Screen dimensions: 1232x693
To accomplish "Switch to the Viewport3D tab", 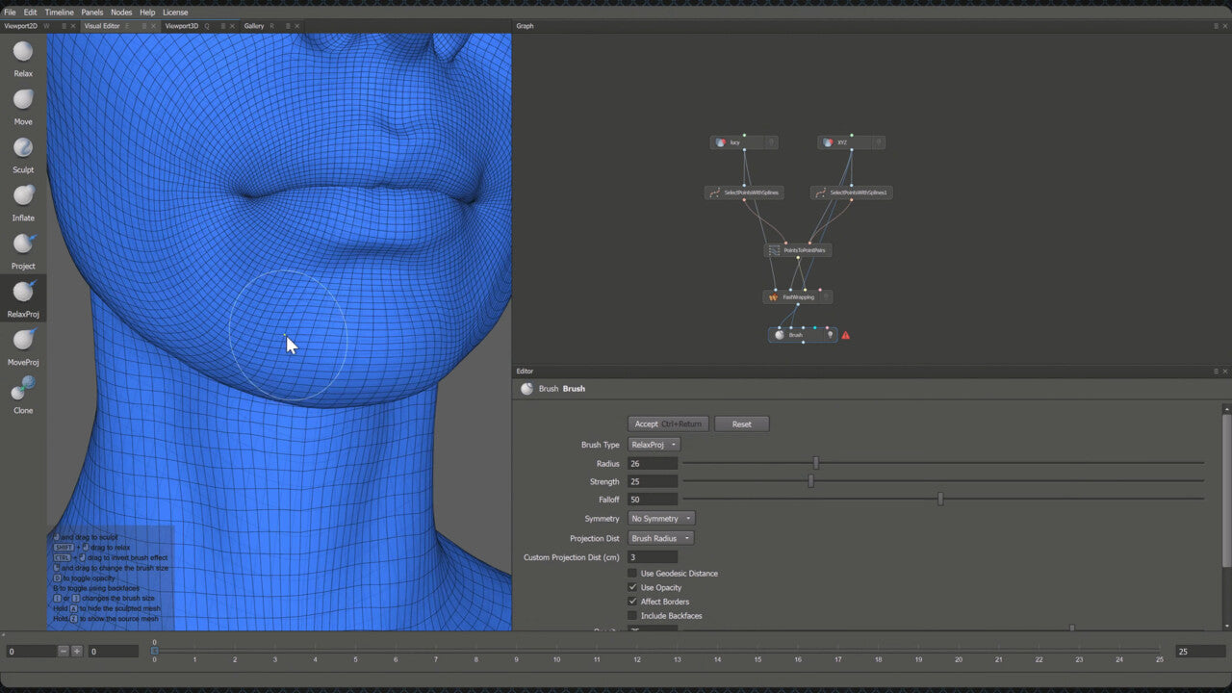I will pyautogui.click(x=183, y=25).
